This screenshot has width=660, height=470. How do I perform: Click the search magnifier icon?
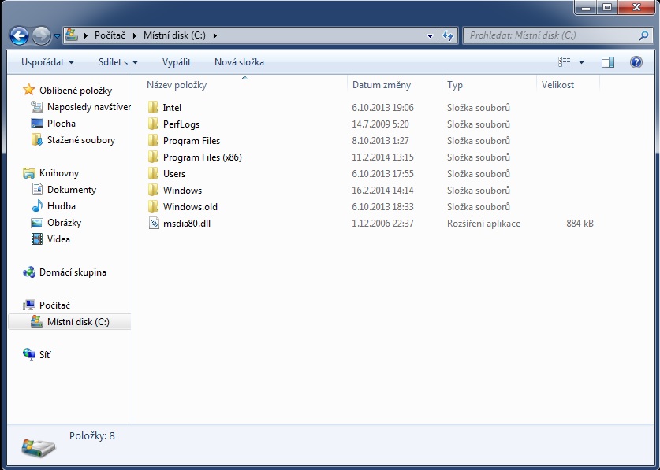click(643, 35)
